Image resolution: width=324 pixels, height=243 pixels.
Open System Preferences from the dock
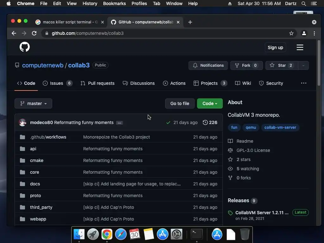tap(176, 234)
